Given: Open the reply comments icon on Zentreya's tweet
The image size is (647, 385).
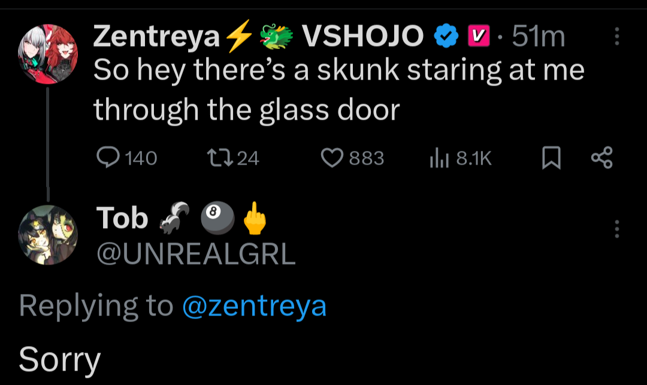Looking at the screenshot, I should point(108,157).
